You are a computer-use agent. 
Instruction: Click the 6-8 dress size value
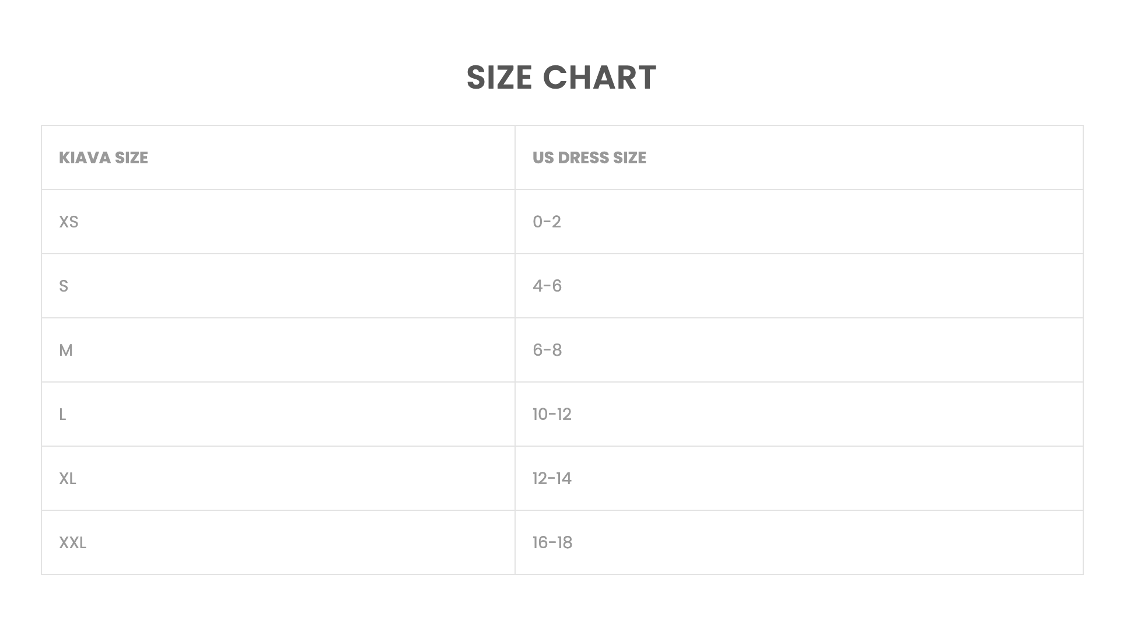[x=547, y=350]
